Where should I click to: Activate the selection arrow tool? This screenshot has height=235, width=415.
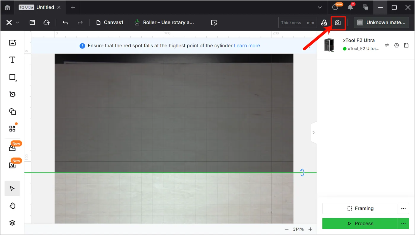pos(12,189)
